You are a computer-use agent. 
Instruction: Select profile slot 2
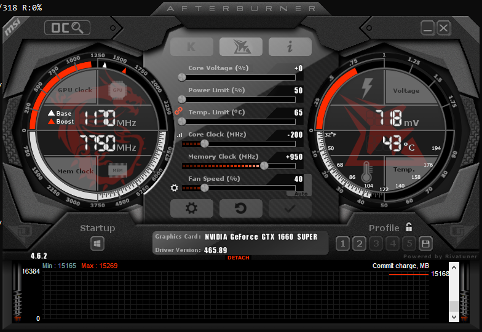click(x=359, y=243)
